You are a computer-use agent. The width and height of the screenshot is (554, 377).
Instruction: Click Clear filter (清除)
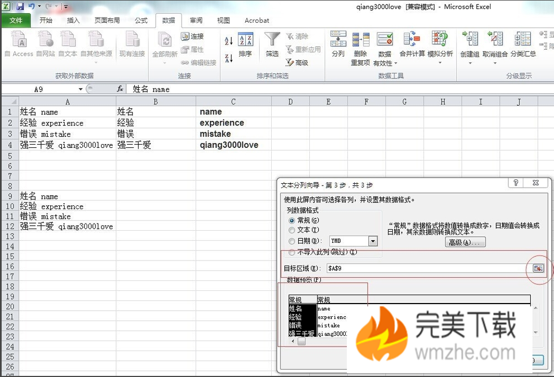tap(297, 36)
